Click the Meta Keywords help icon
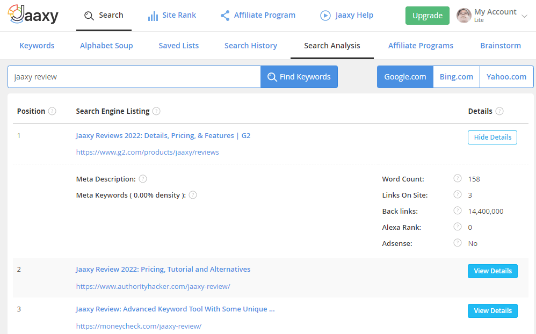The image size is (536, 334). pos(193,195)
